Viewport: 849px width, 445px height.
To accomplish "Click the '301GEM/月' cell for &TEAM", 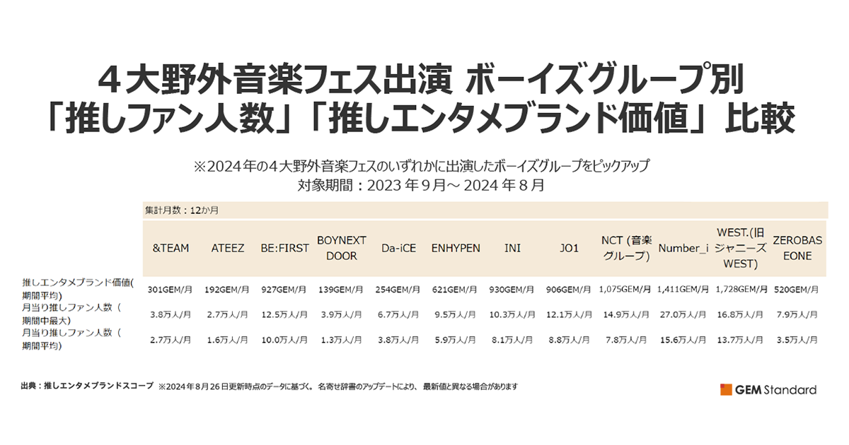I will [170, 289].
